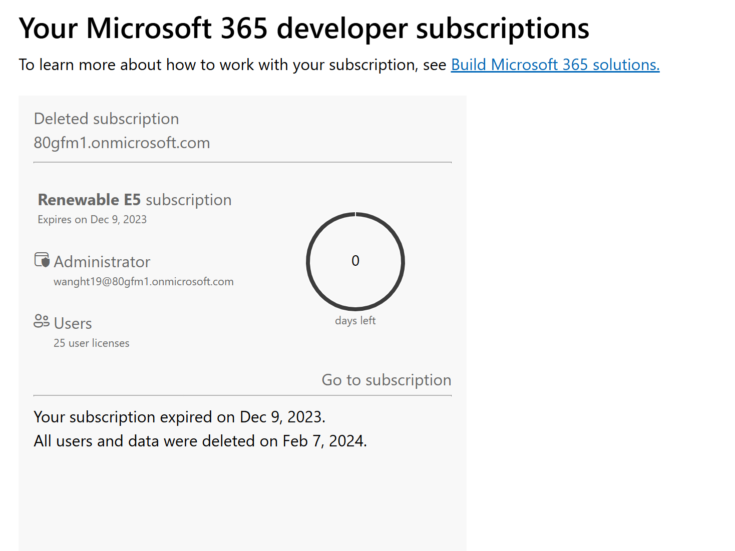Click the 80gfm1.onmicrosoft.com domain name
735x551 pixels.
(122, 143)
